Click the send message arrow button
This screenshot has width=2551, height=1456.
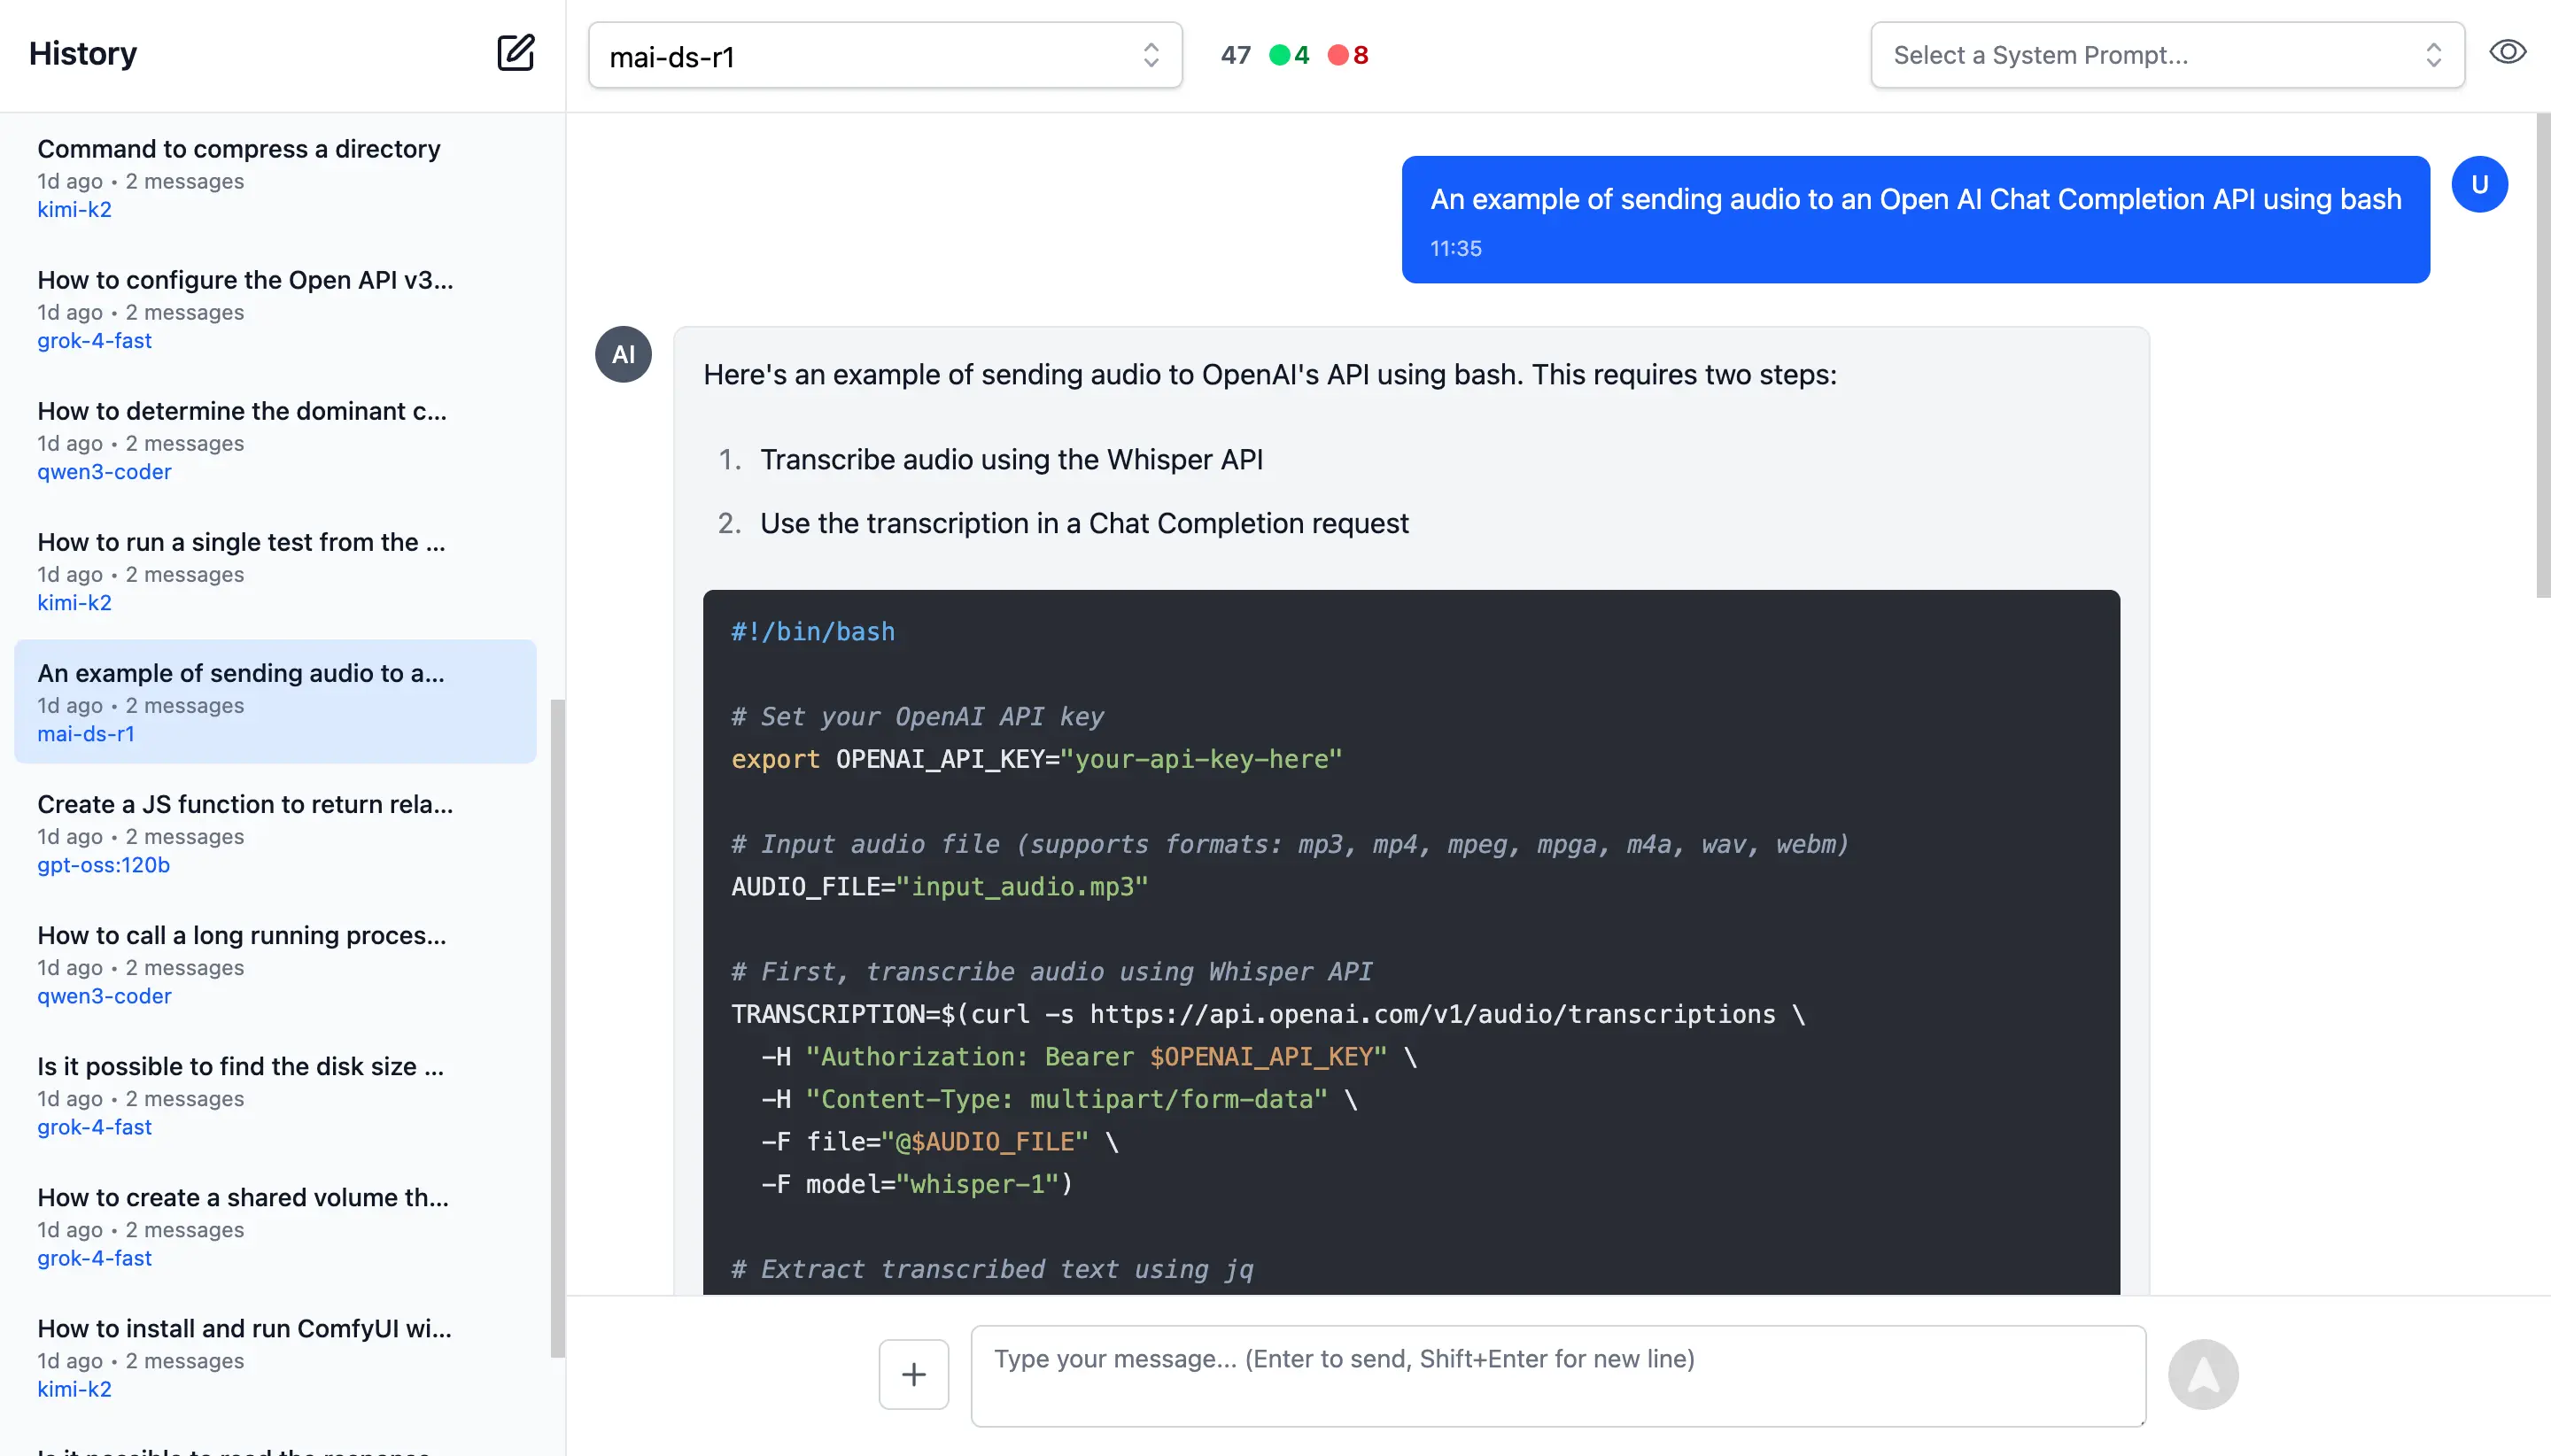pos(2202,1374)
